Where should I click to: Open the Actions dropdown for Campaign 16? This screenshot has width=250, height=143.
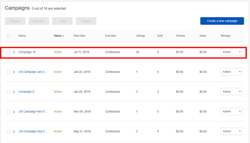(232, 52)
